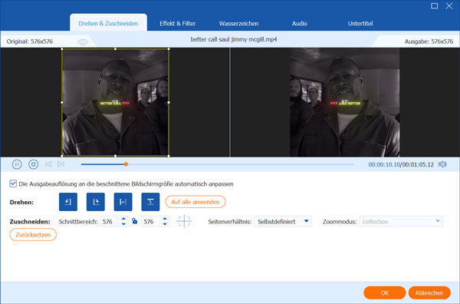Viewport: 460px width, 304px height.
Task: Open the Audio tab
Action: pyautogui.click(x=300, y=24)
